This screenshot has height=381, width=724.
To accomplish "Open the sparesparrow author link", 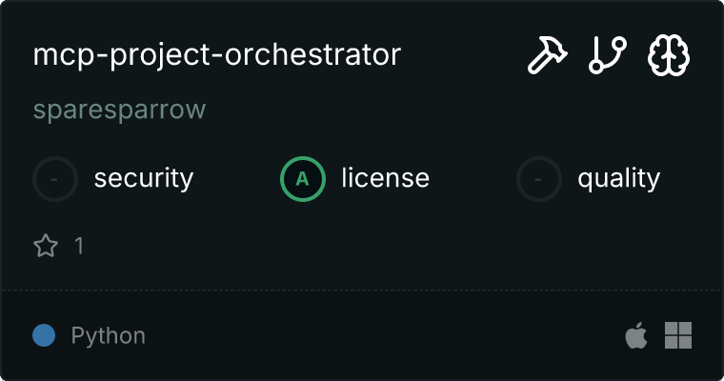I will click(119, 110).
